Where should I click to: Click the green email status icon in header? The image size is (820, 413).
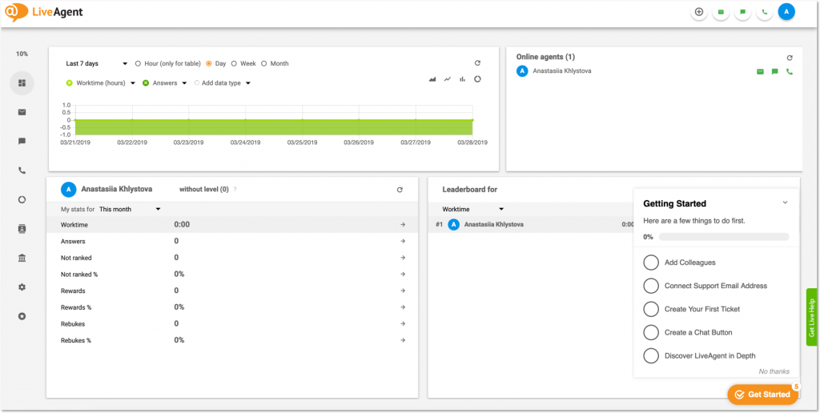pyautogui.click(x=721, y=12)
